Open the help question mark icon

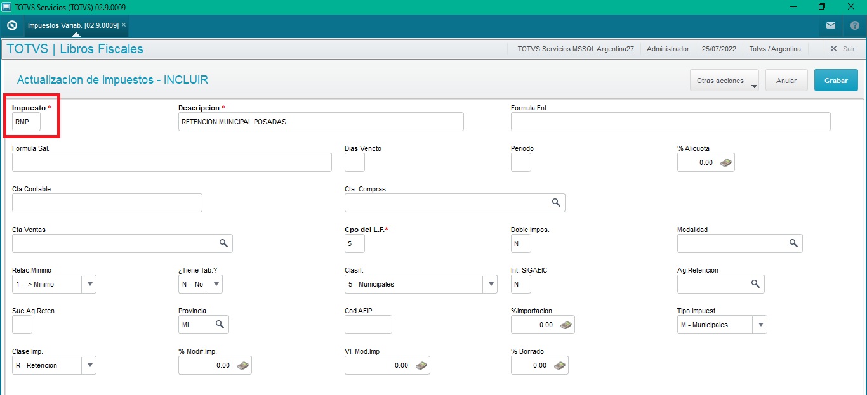(x=854, y=25)
